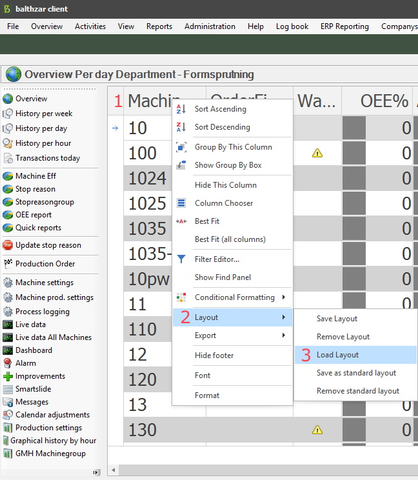The width and height of the screenshot is (418, 480).
Task: Click the sidebar scroll right arrow
Action: tap(97, 472)
